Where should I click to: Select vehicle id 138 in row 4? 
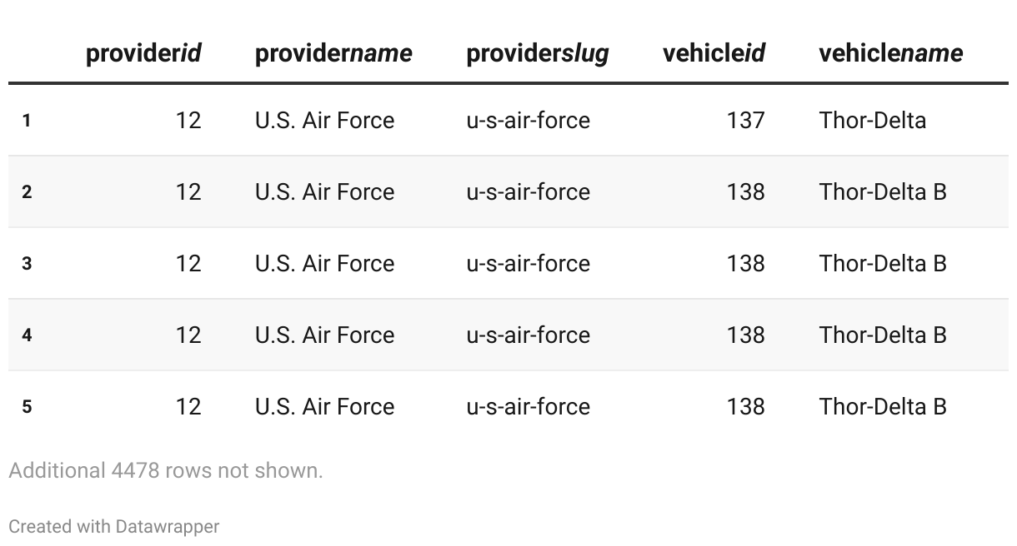coord(745,335)
